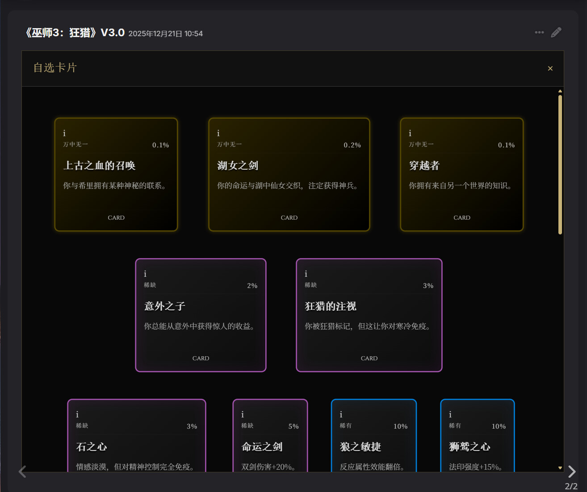This screenshot has width=587, height=492.
Task: Select the 上古之血的召唤 card title
Action: point(99,166)
